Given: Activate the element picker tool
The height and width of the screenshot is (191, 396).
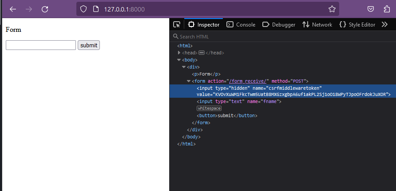Looking at the screenshot, I should (x=177, y=25).
